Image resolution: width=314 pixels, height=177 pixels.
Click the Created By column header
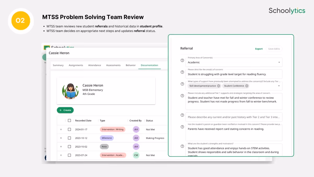pos(136,121)
